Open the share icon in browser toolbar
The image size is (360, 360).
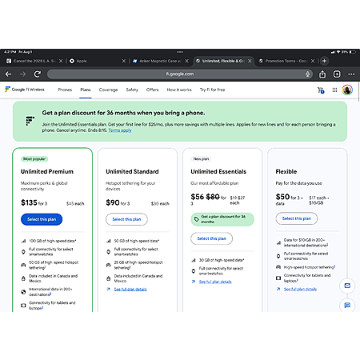(x=322, y=74)
